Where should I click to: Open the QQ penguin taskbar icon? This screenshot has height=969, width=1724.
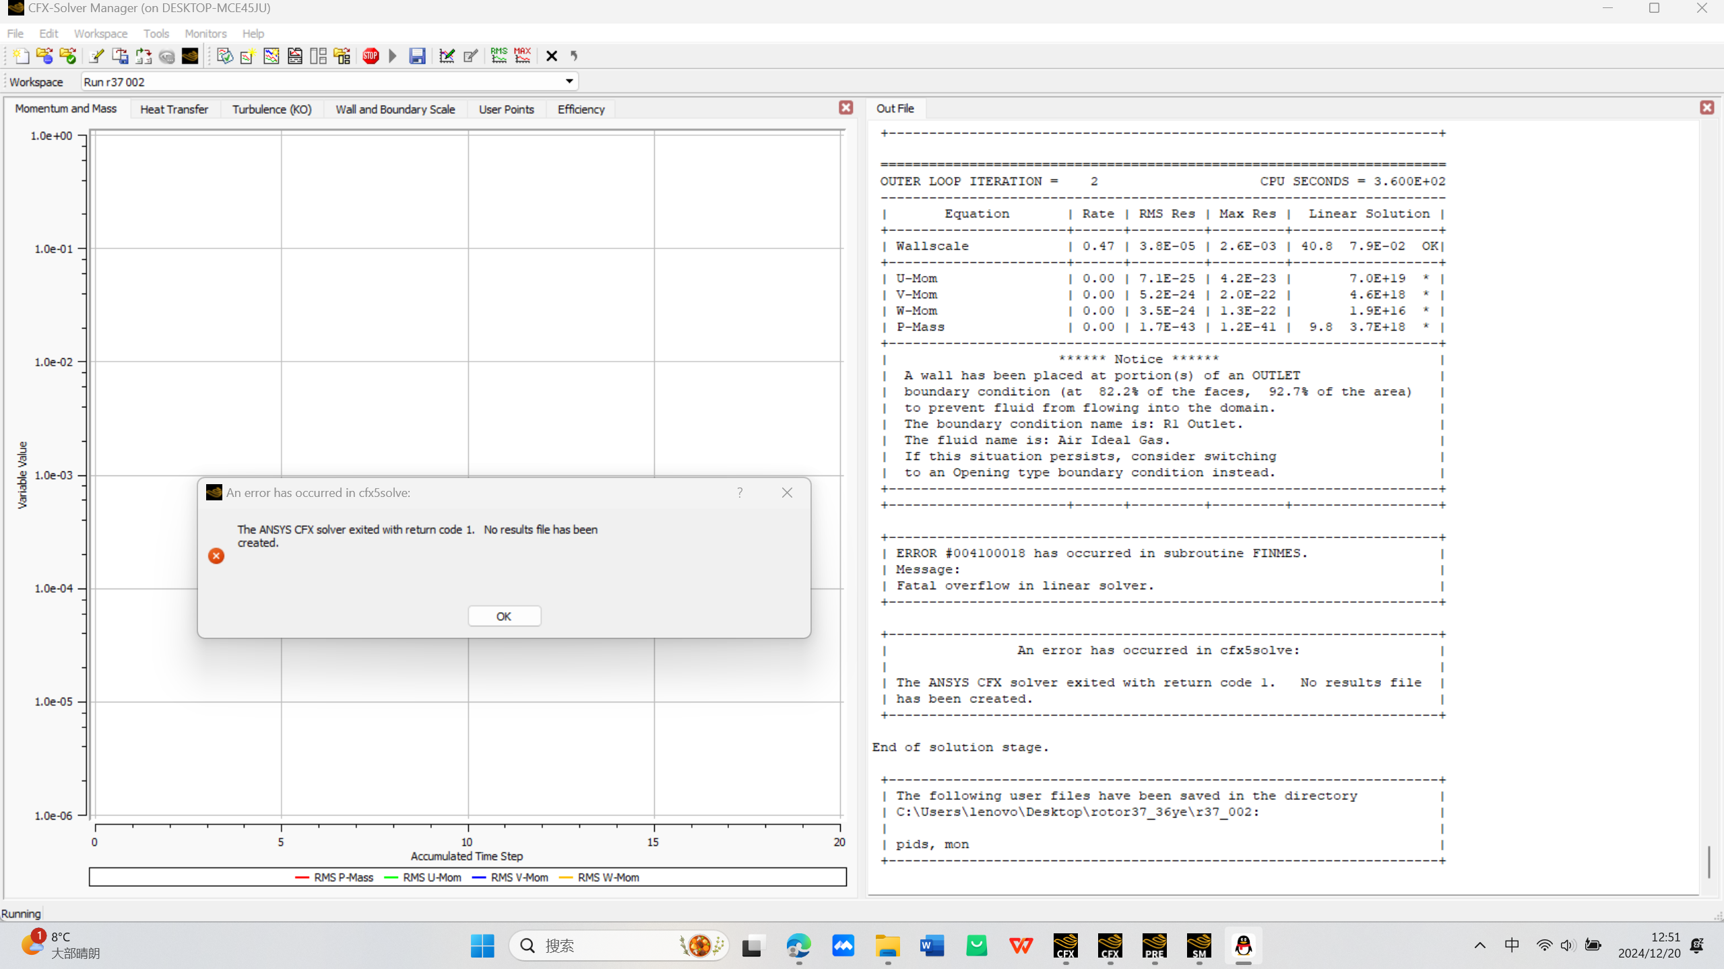pos(1243,946)
